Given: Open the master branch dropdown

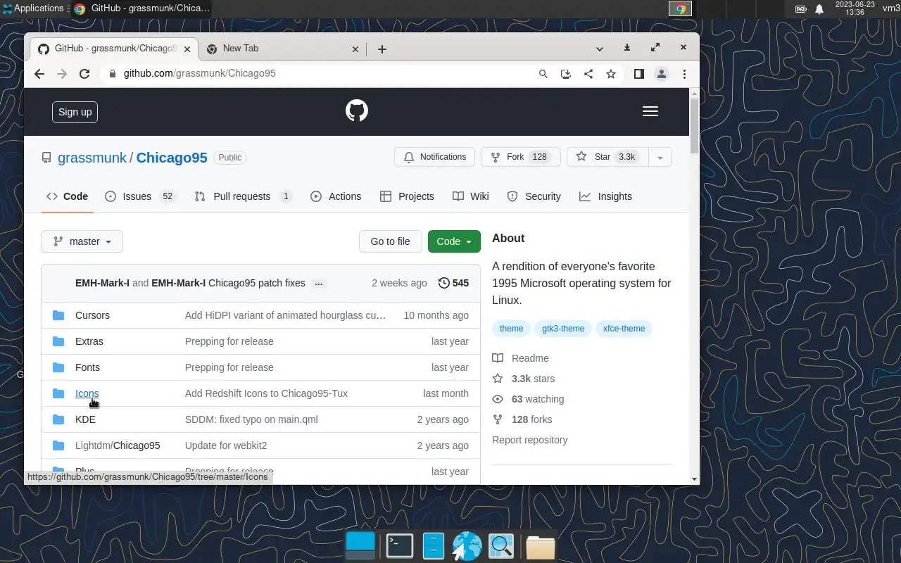Looking at the screenshot, I should (82, 241).
